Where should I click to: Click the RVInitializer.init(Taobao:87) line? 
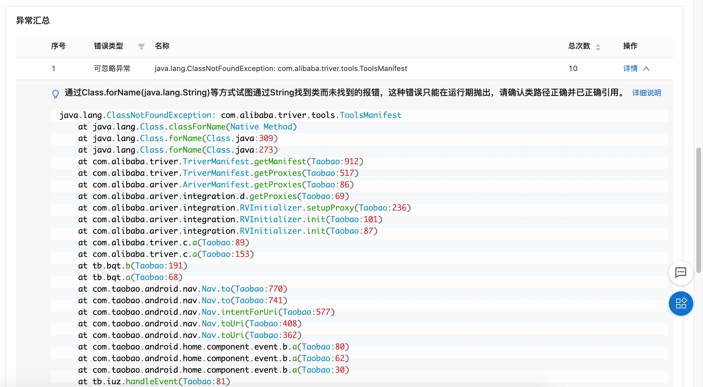coord(228,231)
